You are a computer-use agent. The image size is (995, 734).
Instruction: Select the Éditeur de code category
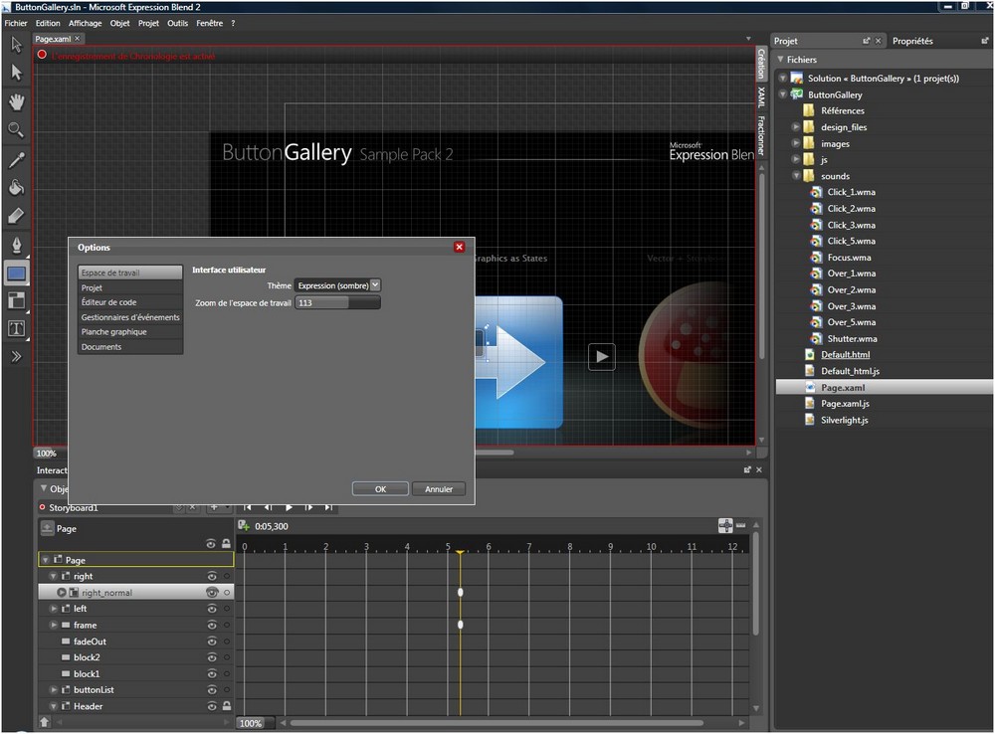[x=130, y=302]
